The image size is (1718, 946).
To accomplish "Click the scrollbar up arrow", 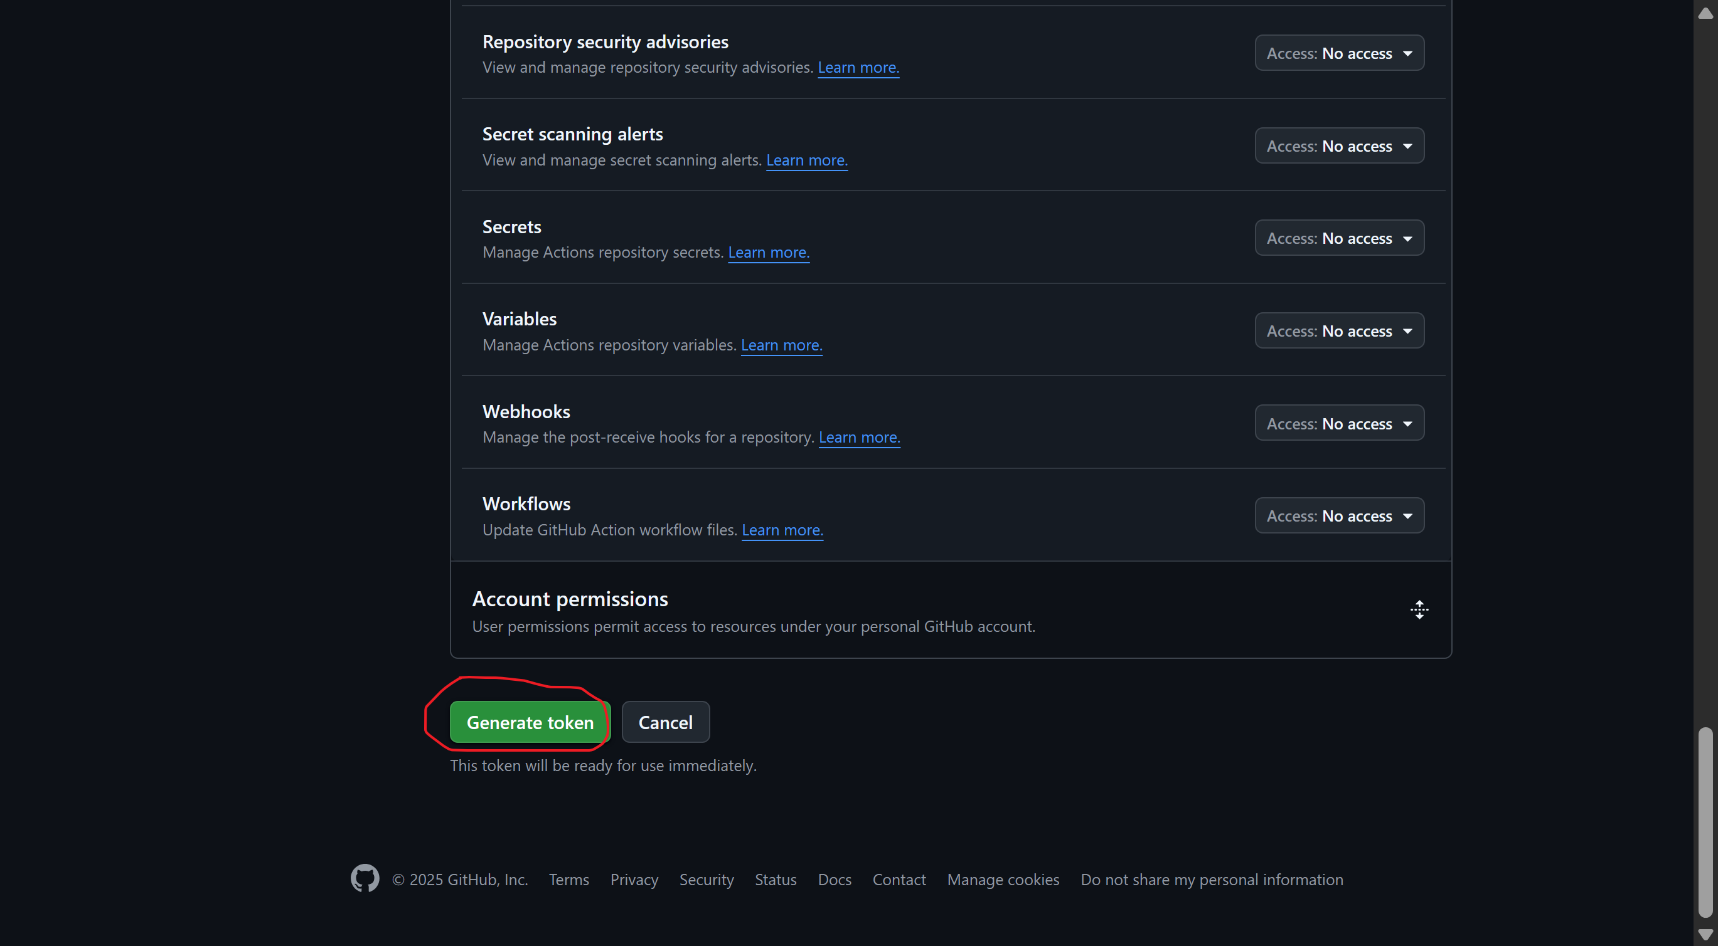I will [1705, 13].
